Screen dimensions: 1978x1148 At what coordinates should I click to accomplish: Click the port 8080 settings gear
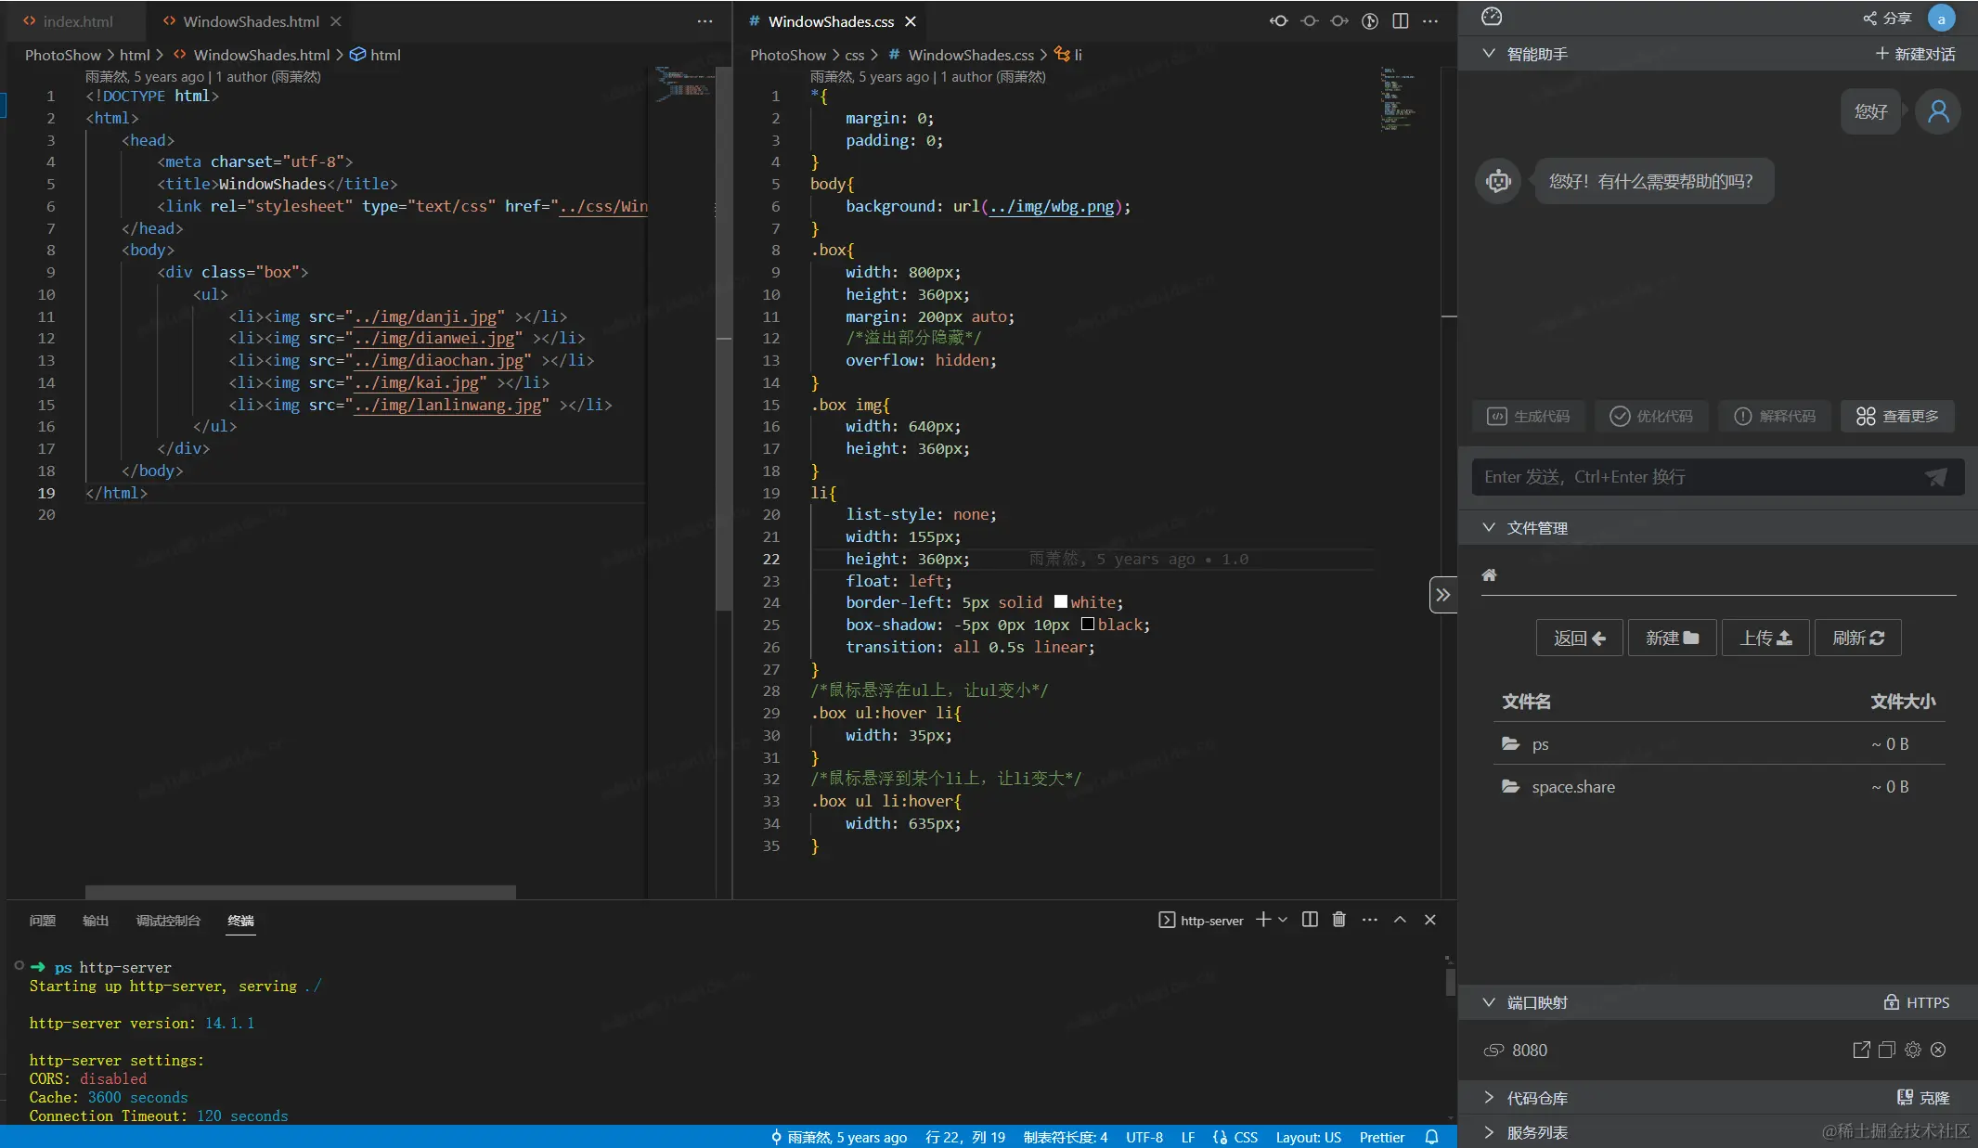pyautogui.click(x=1913, y=1050)
